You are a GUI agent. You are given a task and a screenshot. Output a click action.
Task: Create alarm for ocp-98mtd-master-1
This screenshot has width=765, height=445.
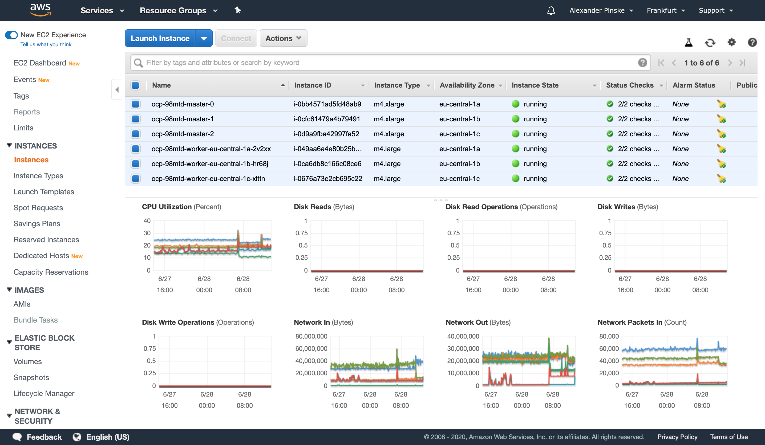(x=721, y=119)
